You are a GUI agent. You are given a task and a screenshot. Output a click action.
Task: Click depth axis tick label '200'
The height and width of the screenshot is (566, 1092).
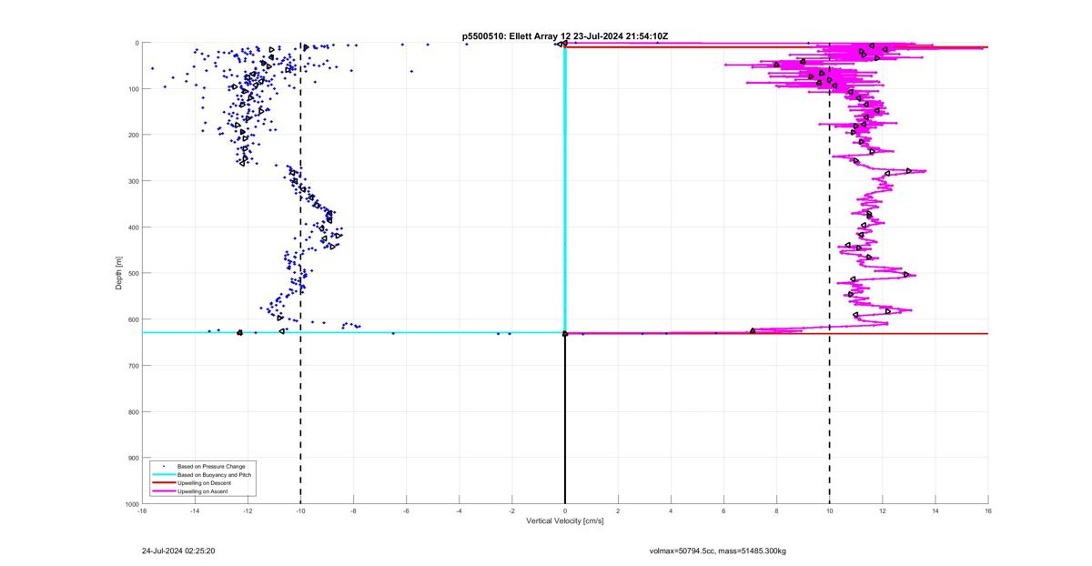(x=133, y=135)
